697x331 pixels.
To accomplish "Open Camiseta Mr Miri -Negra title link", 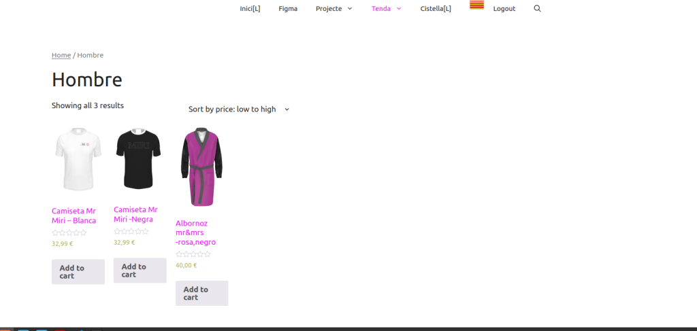I will tap(135, 214).
